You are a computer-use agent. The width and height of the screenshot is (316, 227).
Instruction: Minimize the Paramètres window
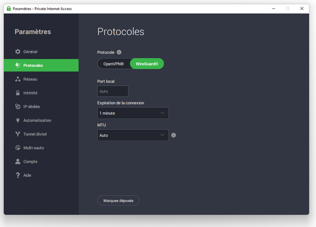click(x=273, y=8)
